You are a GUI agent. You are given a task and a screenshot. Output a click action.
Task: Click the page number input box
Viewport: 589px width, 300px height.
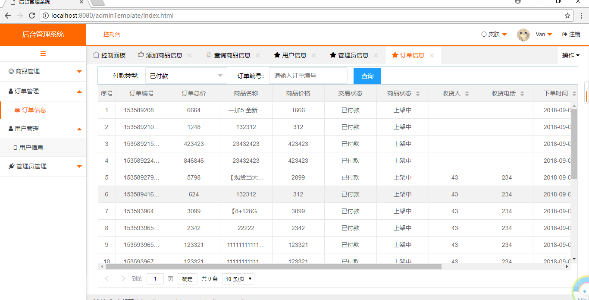pyautogui.click(x=155, y=279)
